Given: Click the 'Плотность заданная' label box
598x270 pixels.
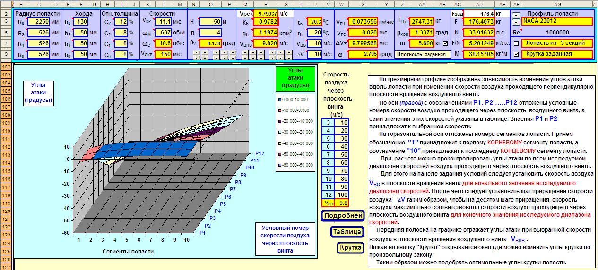Looking at the screenshot, I should tap(422, 54).
